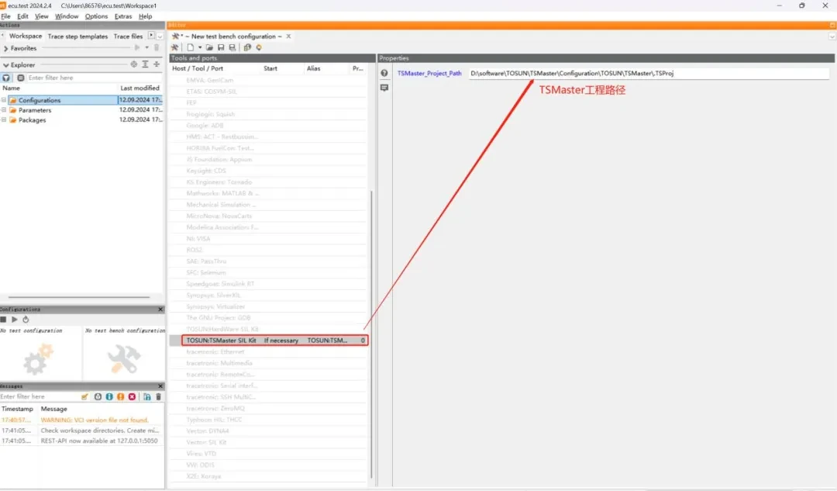The width and height of the screenshot is (837, 491).
Task: Click the trash icon to clear messages
Action: (159, 396)
